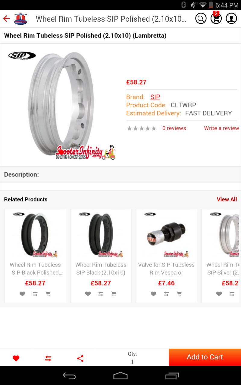Add Black Polished rim to wishlist via heart
The width and height of the screenshot is (241, 385).
tap(22, 294)
